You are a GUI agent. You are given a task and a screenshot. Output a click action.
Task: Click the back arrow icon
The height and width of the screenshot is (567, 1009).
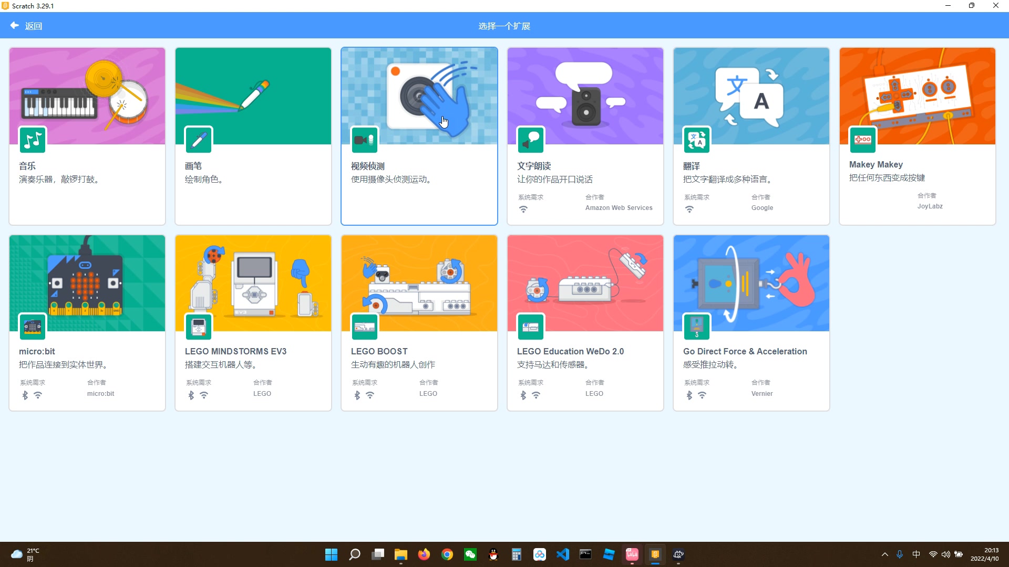click(14, 25)
